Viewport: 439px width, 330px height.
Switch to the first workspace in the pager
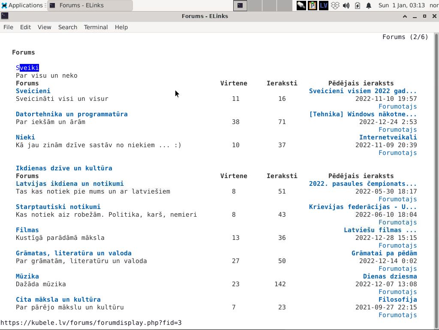click(240, 6)
